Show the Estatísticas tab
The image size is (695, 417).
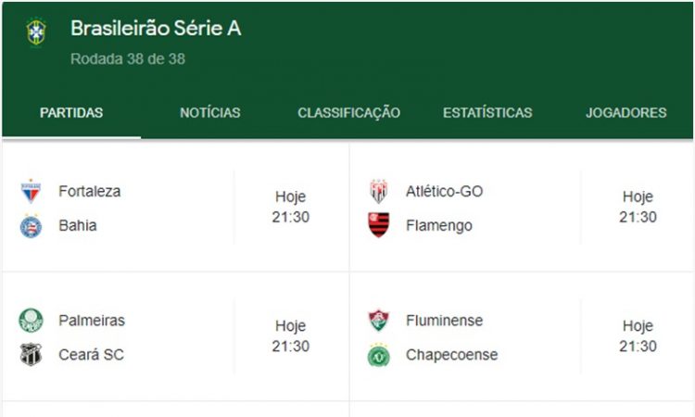[487, 113]
